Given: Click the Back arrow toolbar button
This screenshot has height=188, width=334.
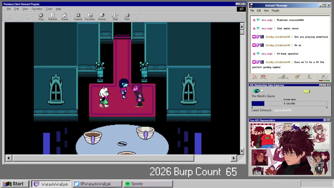Looking at the screenshot, I should (11, 17).
